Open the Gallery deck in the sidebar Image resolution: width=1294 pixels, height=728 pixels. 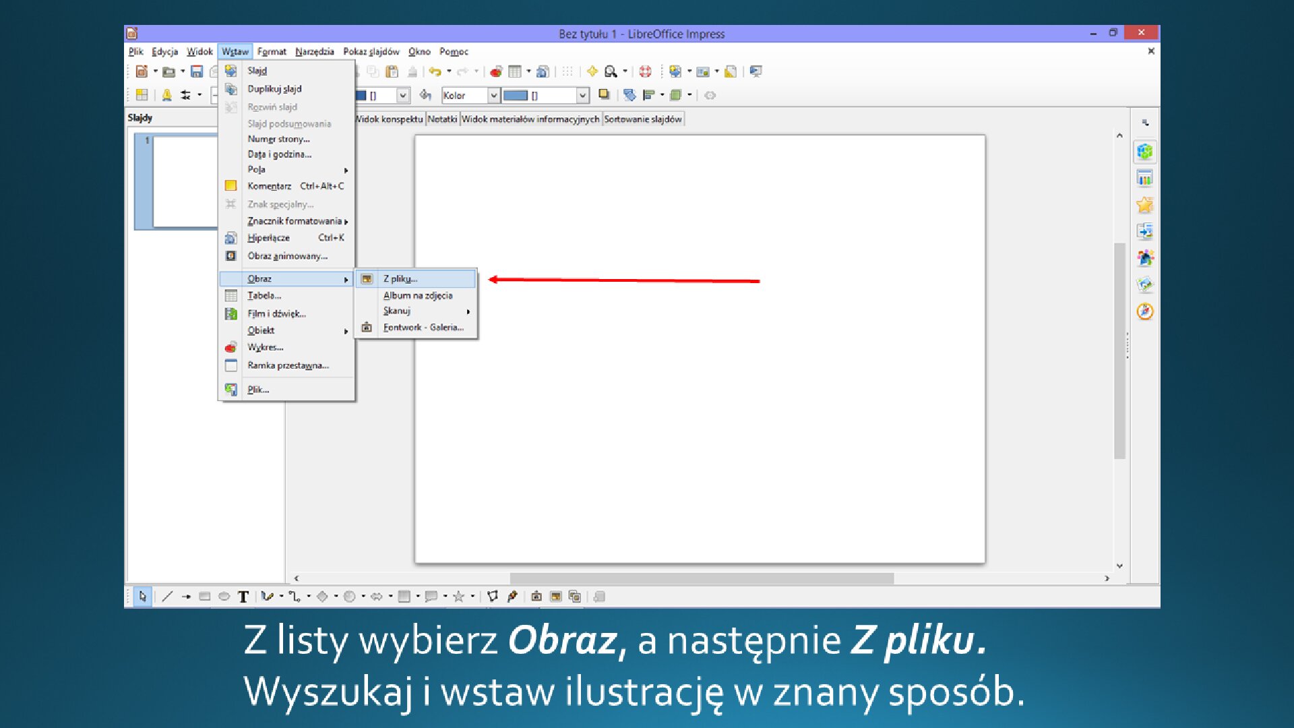pyautogui.click(x=1144, y=204)
